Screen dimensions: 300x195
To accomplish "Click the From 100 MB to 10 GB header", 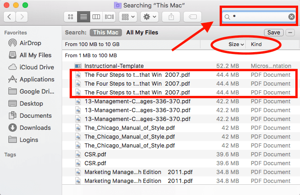I will click(x=92, y=44).
